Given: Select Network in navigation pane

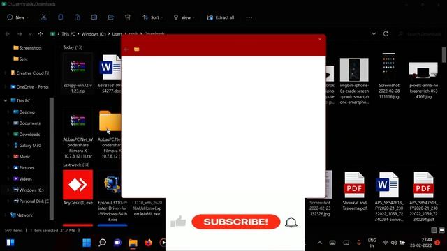Looking at the screenshot, I should click(22, 215).
